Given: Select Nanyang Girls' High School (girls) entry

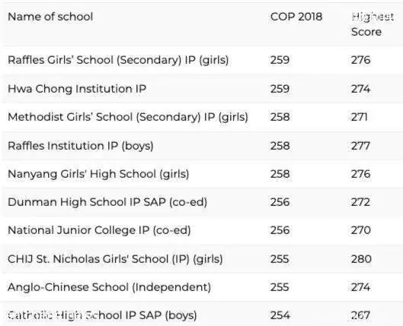Looking at the screenshot, I should 98,174.
